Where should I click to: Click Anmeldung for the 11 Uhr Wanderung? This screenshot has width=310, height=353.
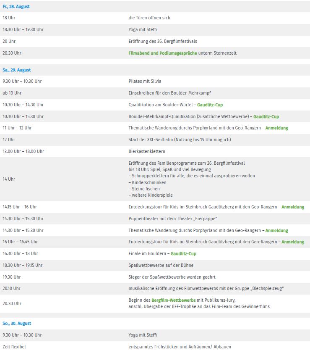pyautogui.click(x=277, y=128)
